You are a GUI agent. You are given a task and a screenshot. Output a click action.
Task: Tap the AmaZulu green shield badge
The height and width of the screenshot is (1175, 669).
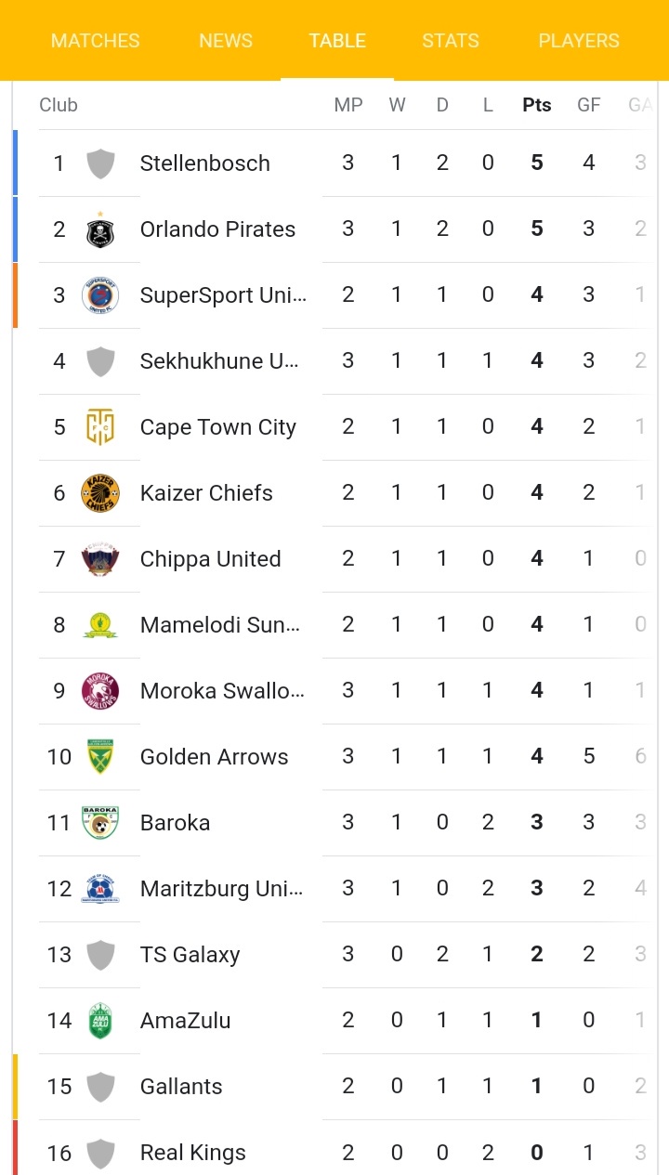coord(100,1021)
